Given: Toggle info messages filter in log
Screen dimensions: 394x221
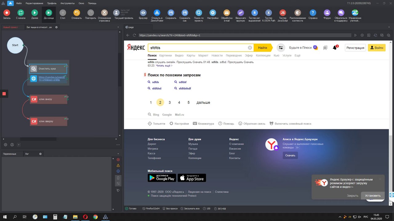Looking at the screenshot, I should tap(118, 171).
